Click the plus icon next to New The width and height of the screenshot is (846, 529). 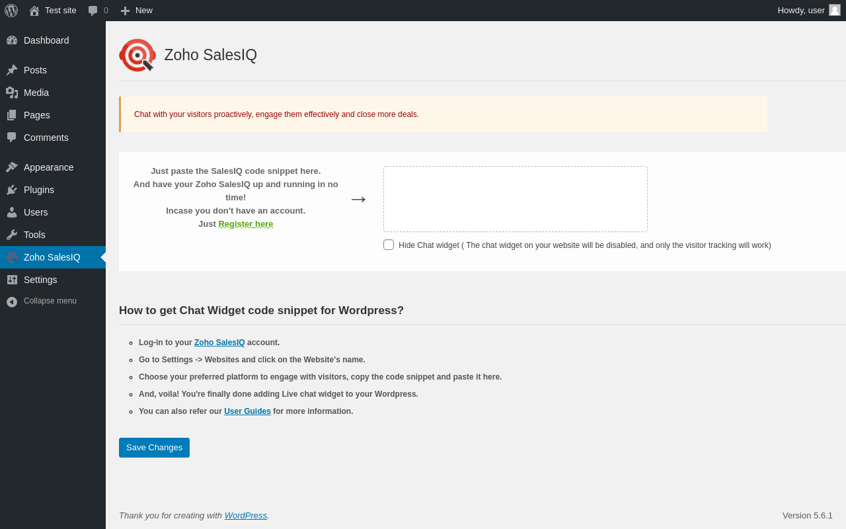click(x=125, y=11)
